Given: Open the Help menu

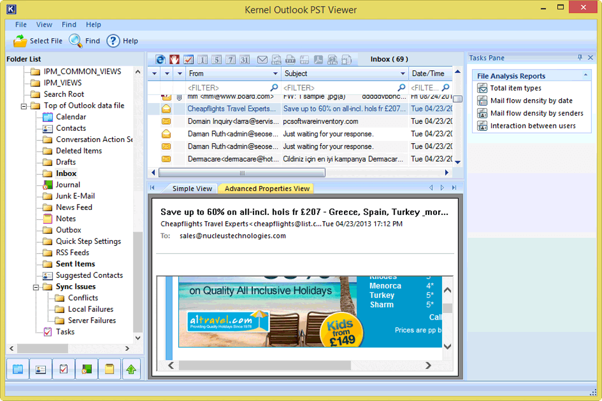Looking at the screenshot, I should coord(93,25).
